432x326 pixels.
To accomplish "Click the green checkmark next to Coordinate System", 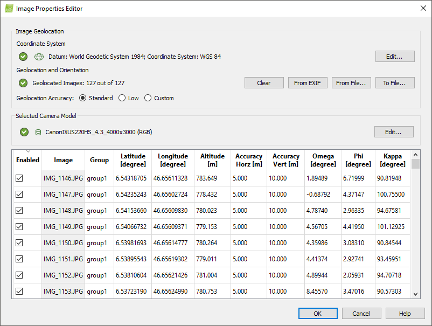I will click(23, 56).
